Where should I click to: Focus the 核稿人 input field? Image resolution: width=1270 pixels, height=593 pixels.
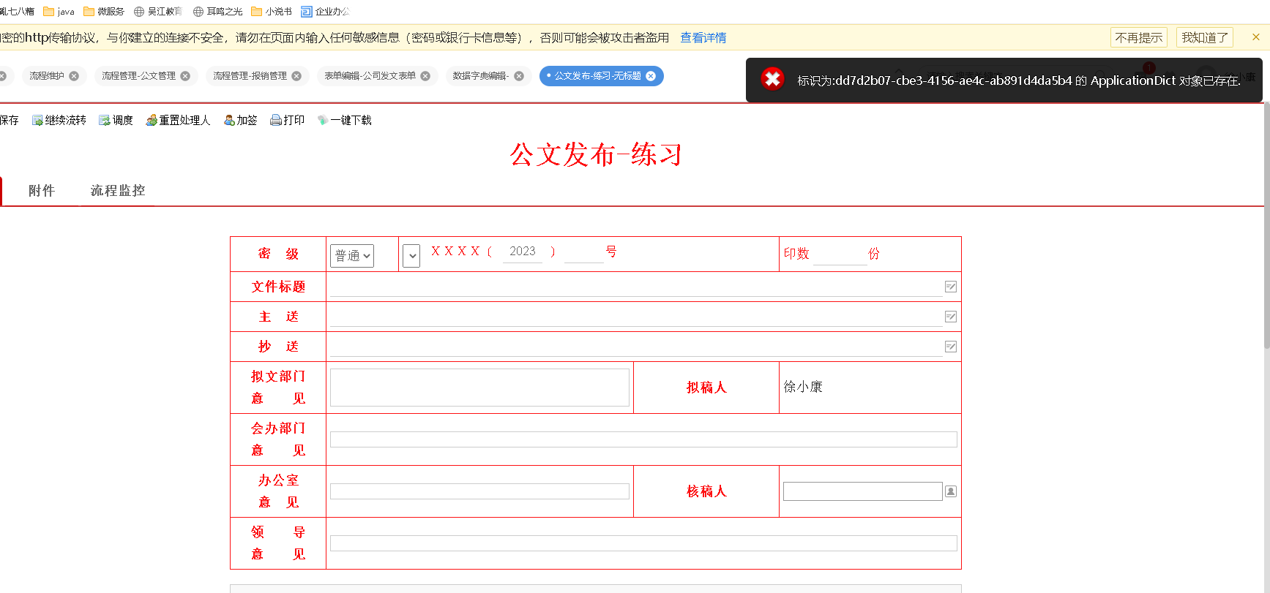tap(862, 491)
